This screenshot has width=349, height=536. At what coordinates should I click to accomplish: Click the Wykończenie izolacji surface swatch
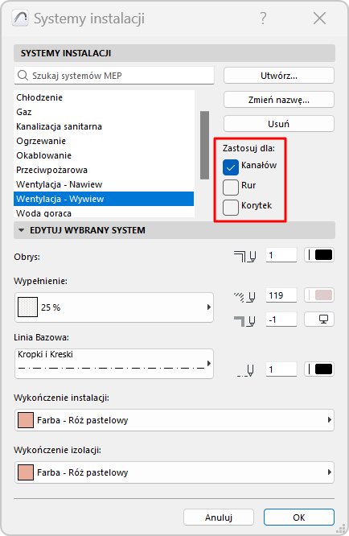pyautogui.click(x=26, y=472)
